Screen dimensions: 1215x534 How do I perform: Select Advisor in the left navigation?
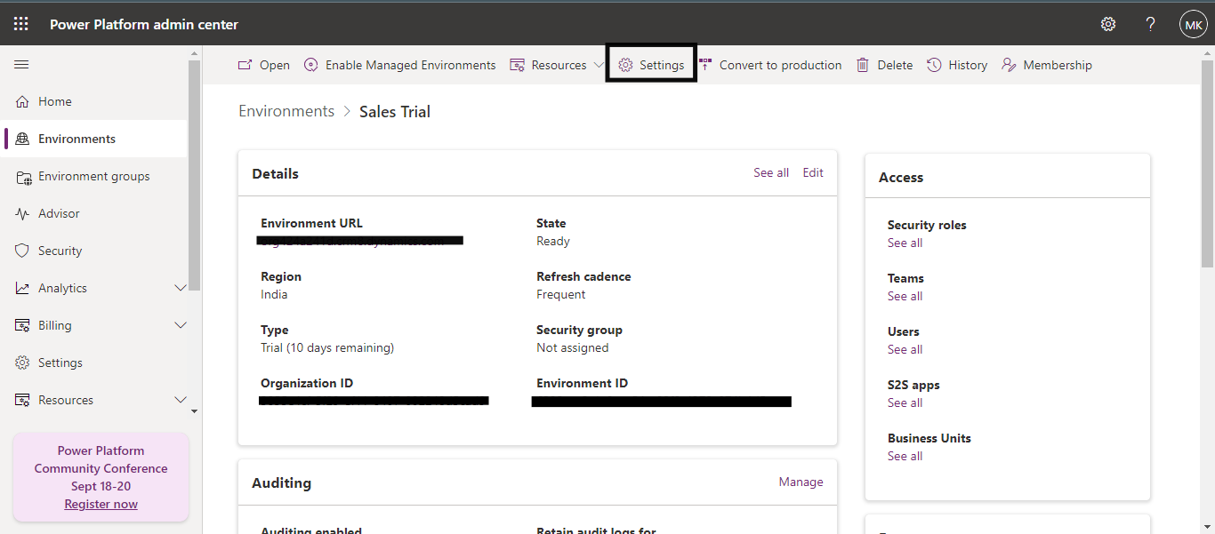click(x=59, y=213)
